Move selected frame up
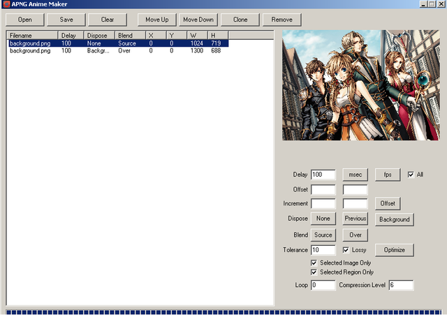 (x=156, y=20)
